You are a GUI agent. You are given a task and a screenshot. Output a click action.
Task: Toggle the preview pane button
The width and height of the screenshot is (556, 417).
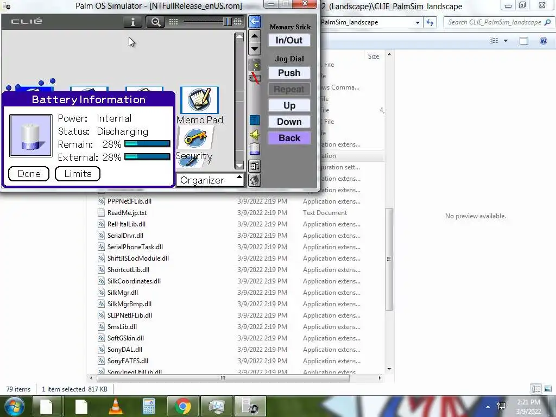pos(524,41)
